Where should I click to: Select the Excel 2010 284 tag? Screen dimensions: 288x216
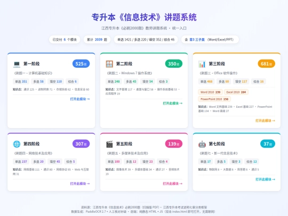coord(236,92)
